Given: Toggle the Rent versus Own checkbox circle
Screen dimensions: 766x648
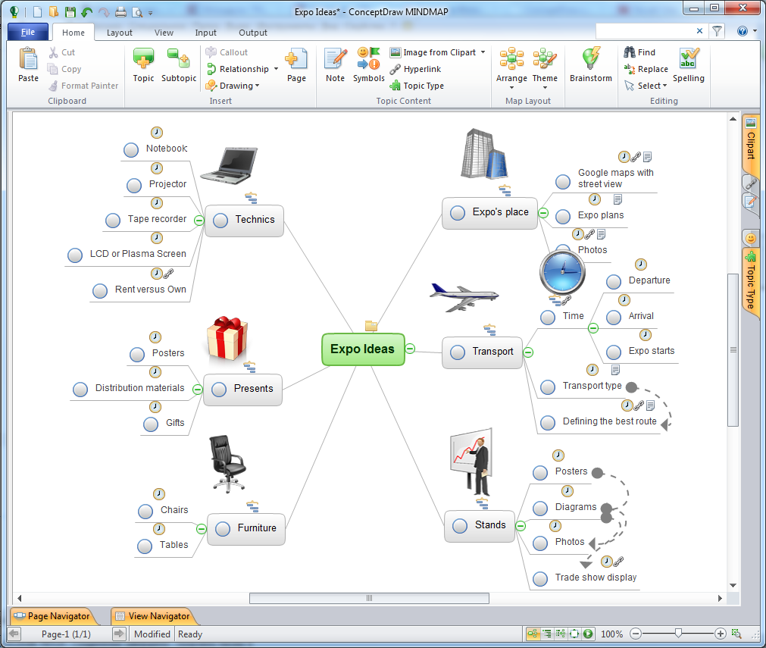Looking at the screenshot, I should [100, 291].
